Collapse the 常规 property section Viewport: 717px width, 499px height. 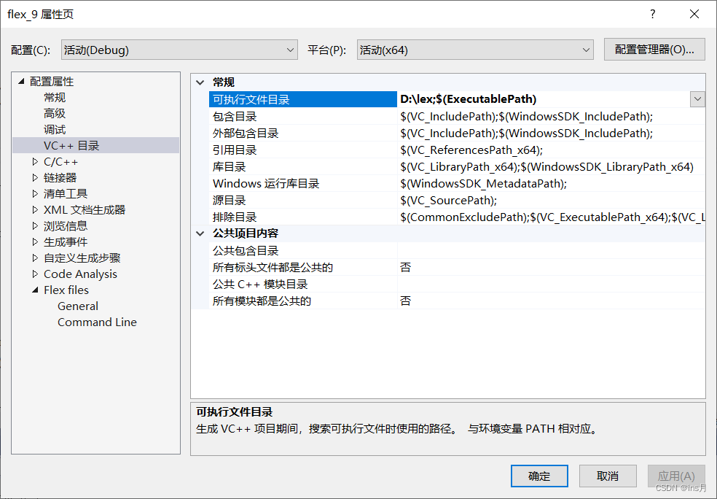[x=199, y=82]
